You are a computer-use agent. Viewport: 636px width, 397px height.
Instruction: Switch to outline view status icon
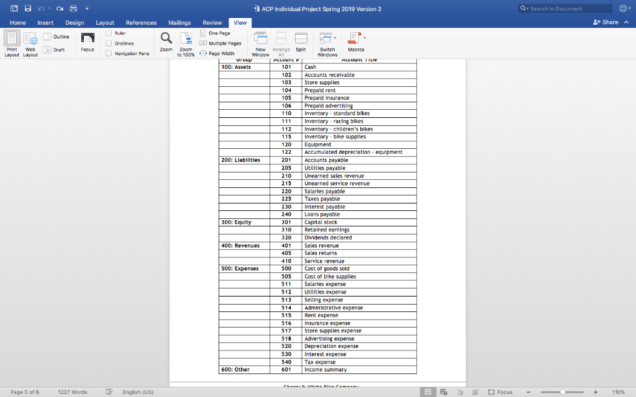460,392
